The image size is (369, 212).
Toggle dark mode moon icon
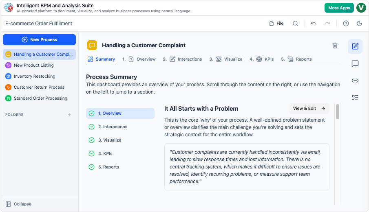pos(359,24)
